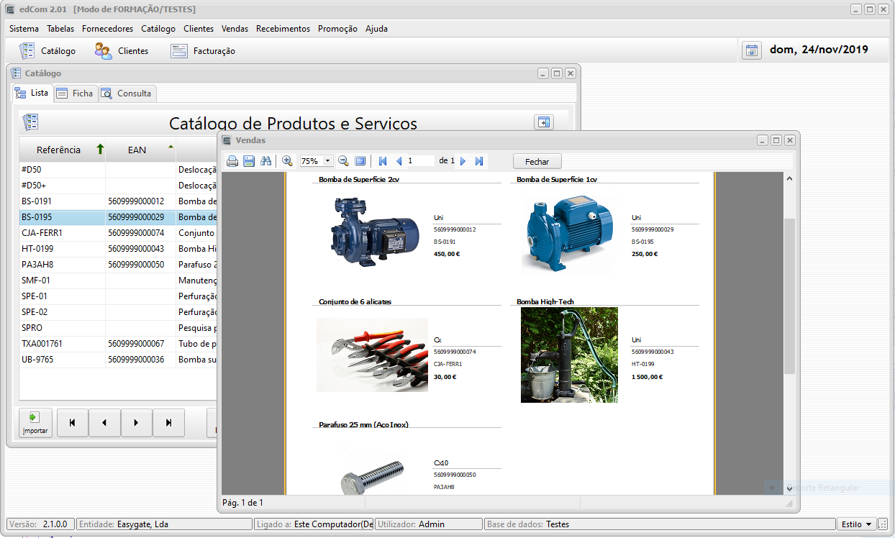Jump to last page of the report
895x538 pixels.
coord(479,161)
